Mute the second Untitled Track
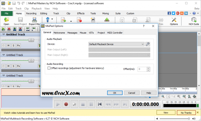Image resolution: width=201 pixels, height=121 pixels. (8, 66)
